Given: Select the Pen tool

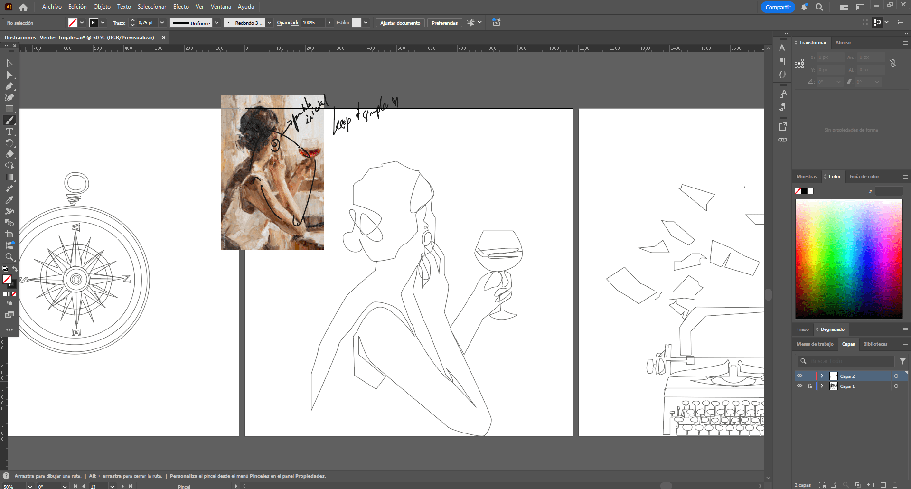Looking at the screenshot, I should coord(9,86).
